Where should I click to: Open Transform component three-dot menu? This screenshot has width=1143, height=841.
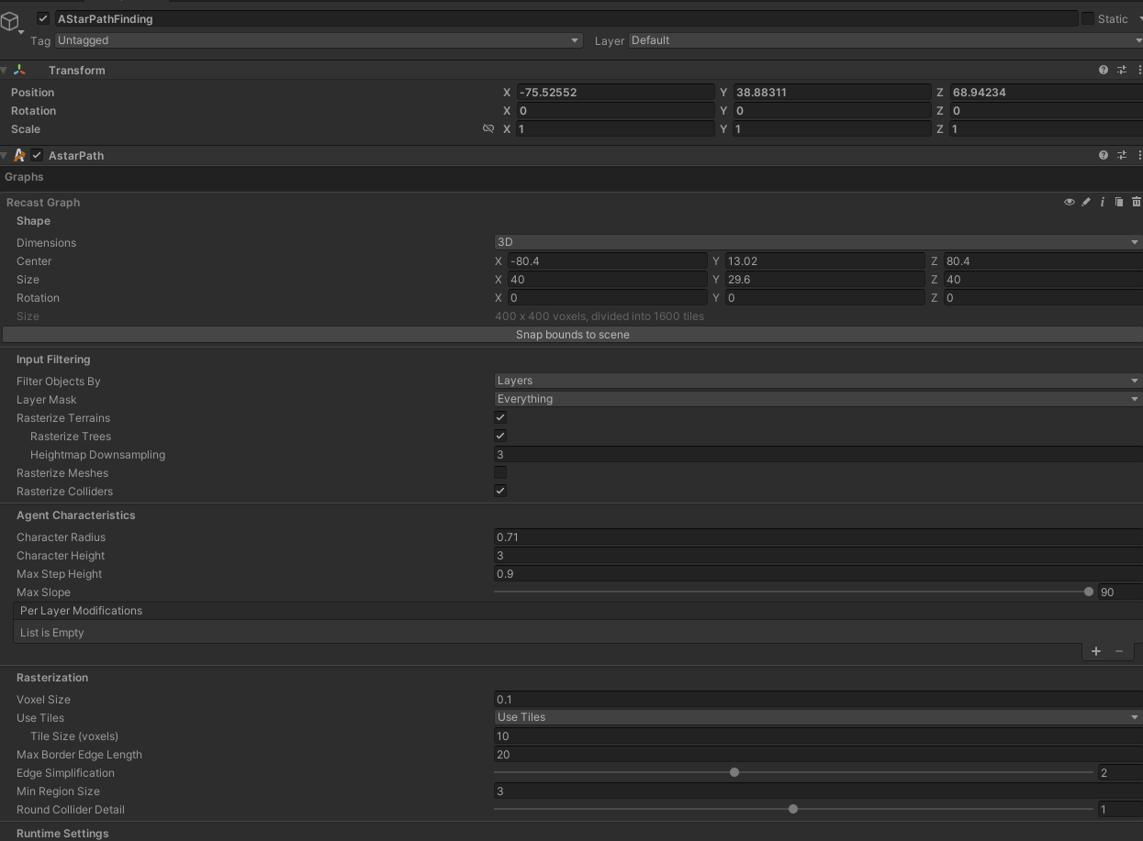[x=1139, y=70]
